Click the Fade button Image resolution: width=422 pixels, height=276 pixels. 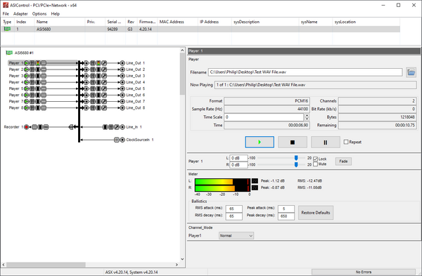(x=343, y=162)
